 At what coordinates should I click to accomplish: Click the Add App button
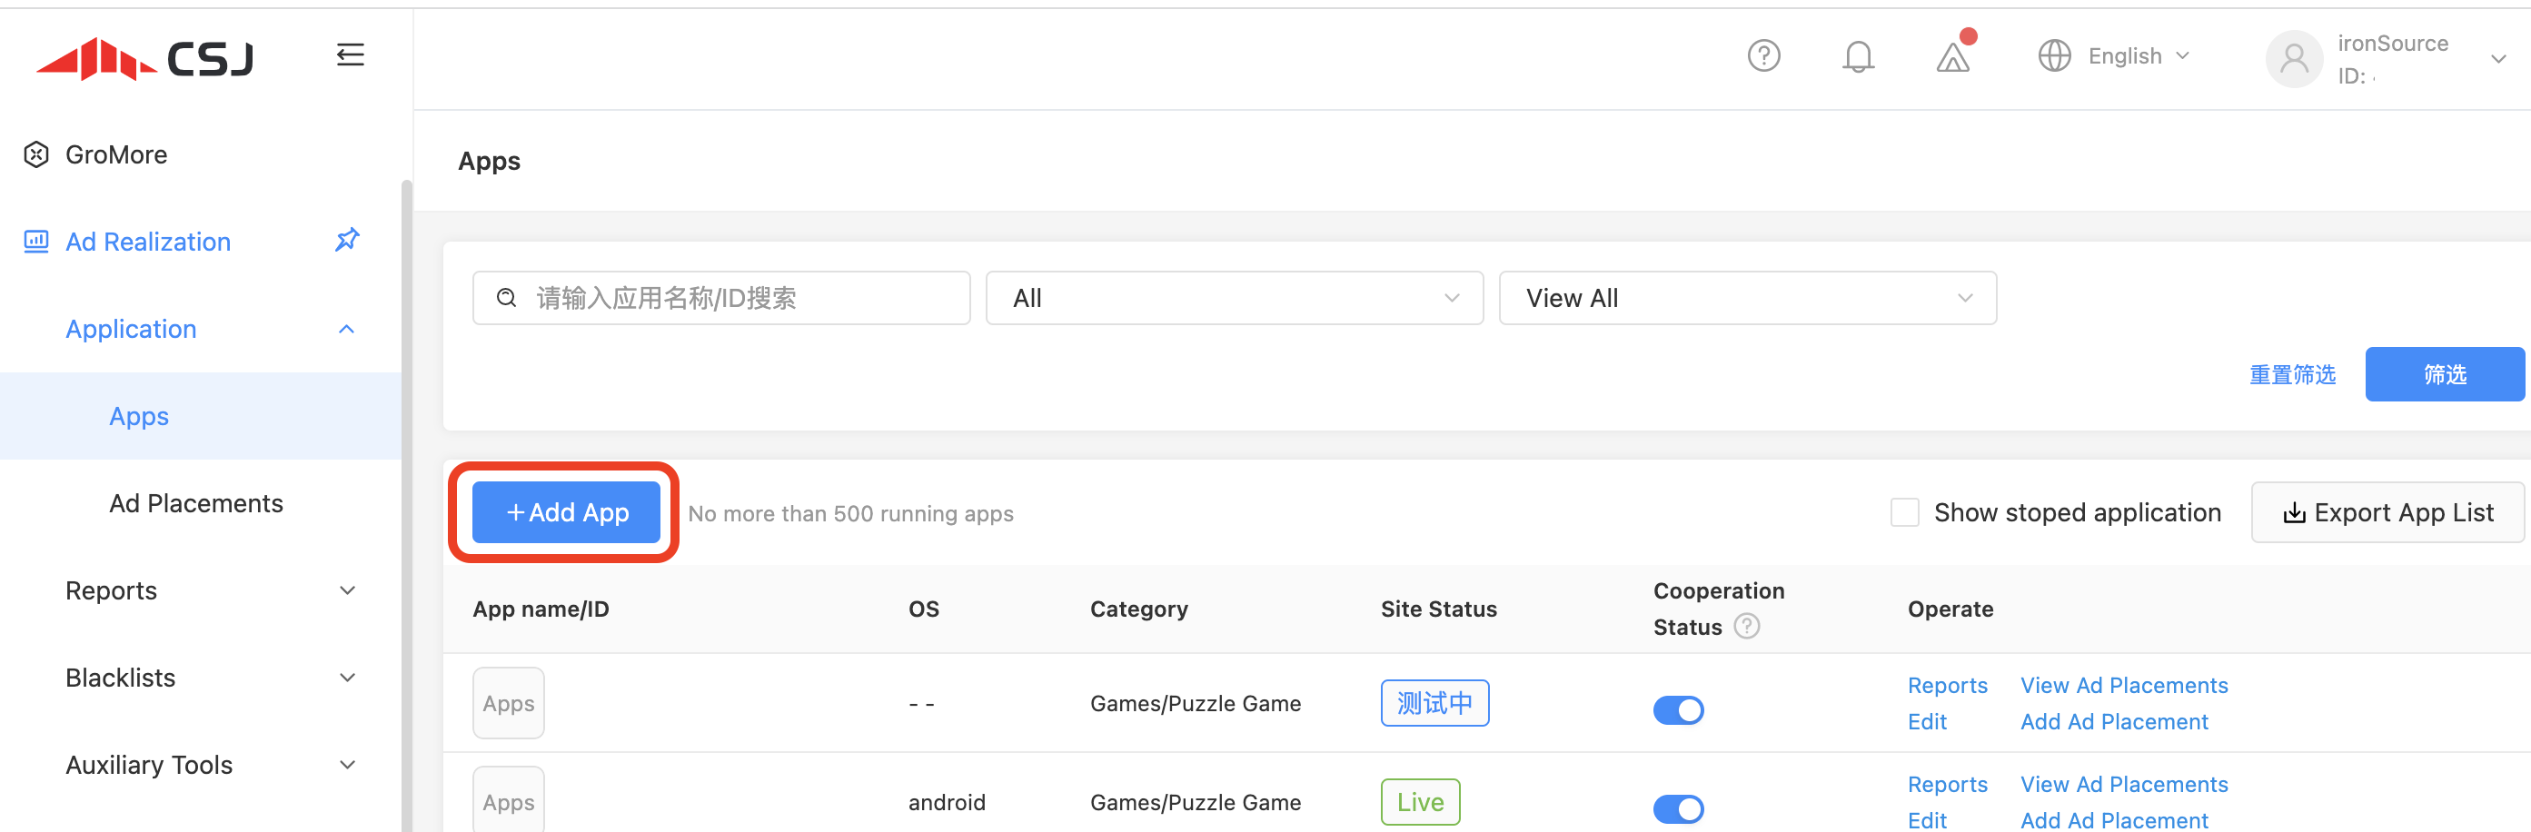click(566, 513)
